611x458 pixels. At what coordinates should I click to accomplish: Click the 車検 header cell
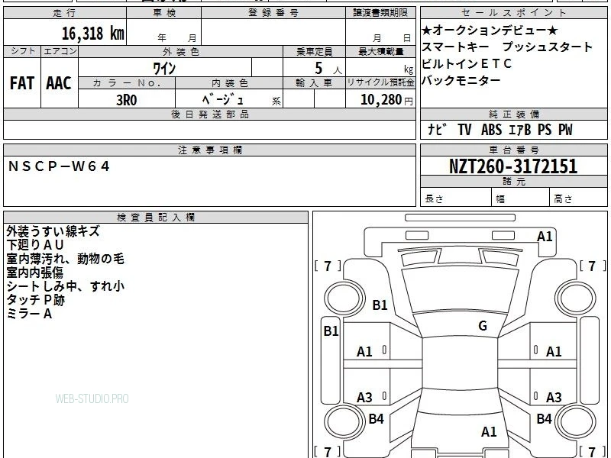[x=164, y=13]
